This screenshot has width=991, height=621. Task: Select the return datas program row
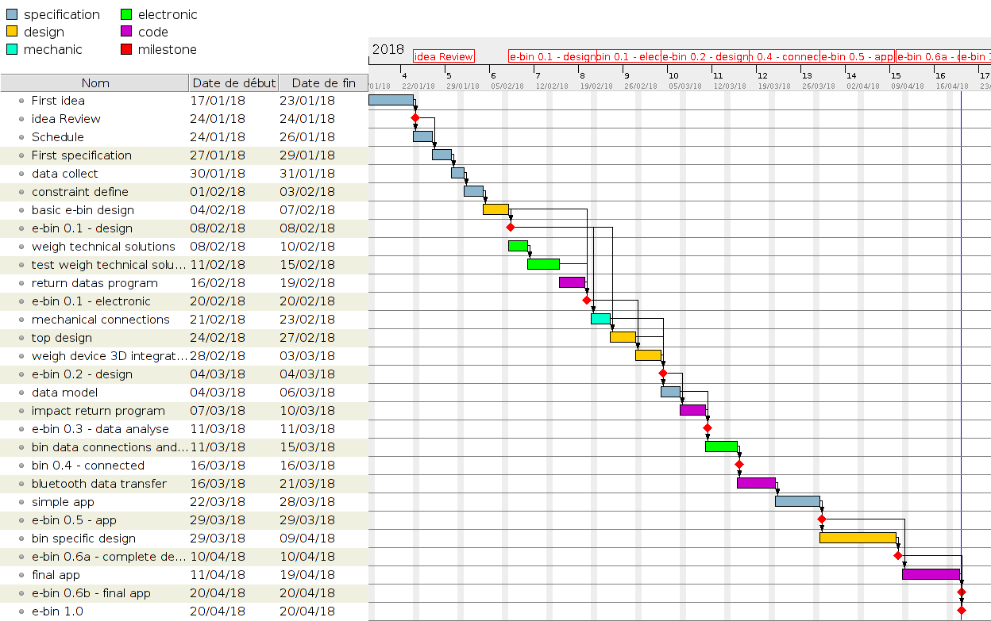[184, 283]
